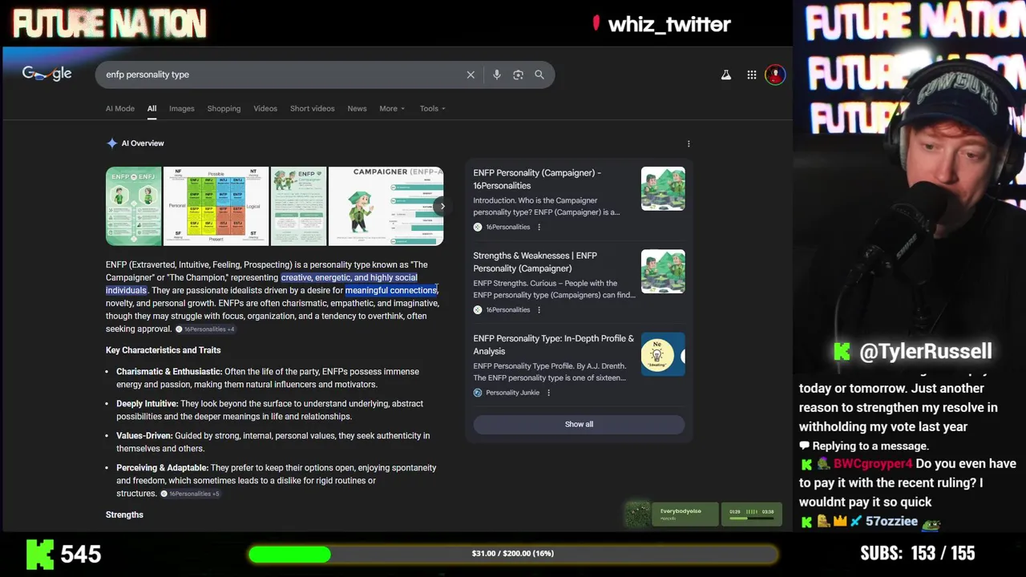Open the Google apps grid icon
Screen dimensions: 1026x577
point(752,75)
